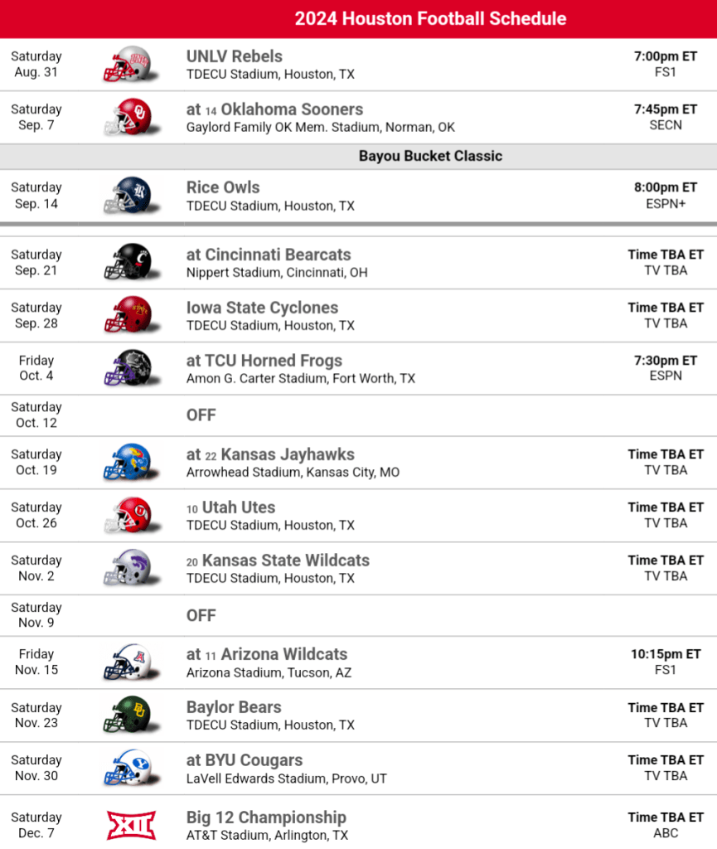Select the Arizona Wildcats helmet icon
717x849 pixels.
point(127,662)
